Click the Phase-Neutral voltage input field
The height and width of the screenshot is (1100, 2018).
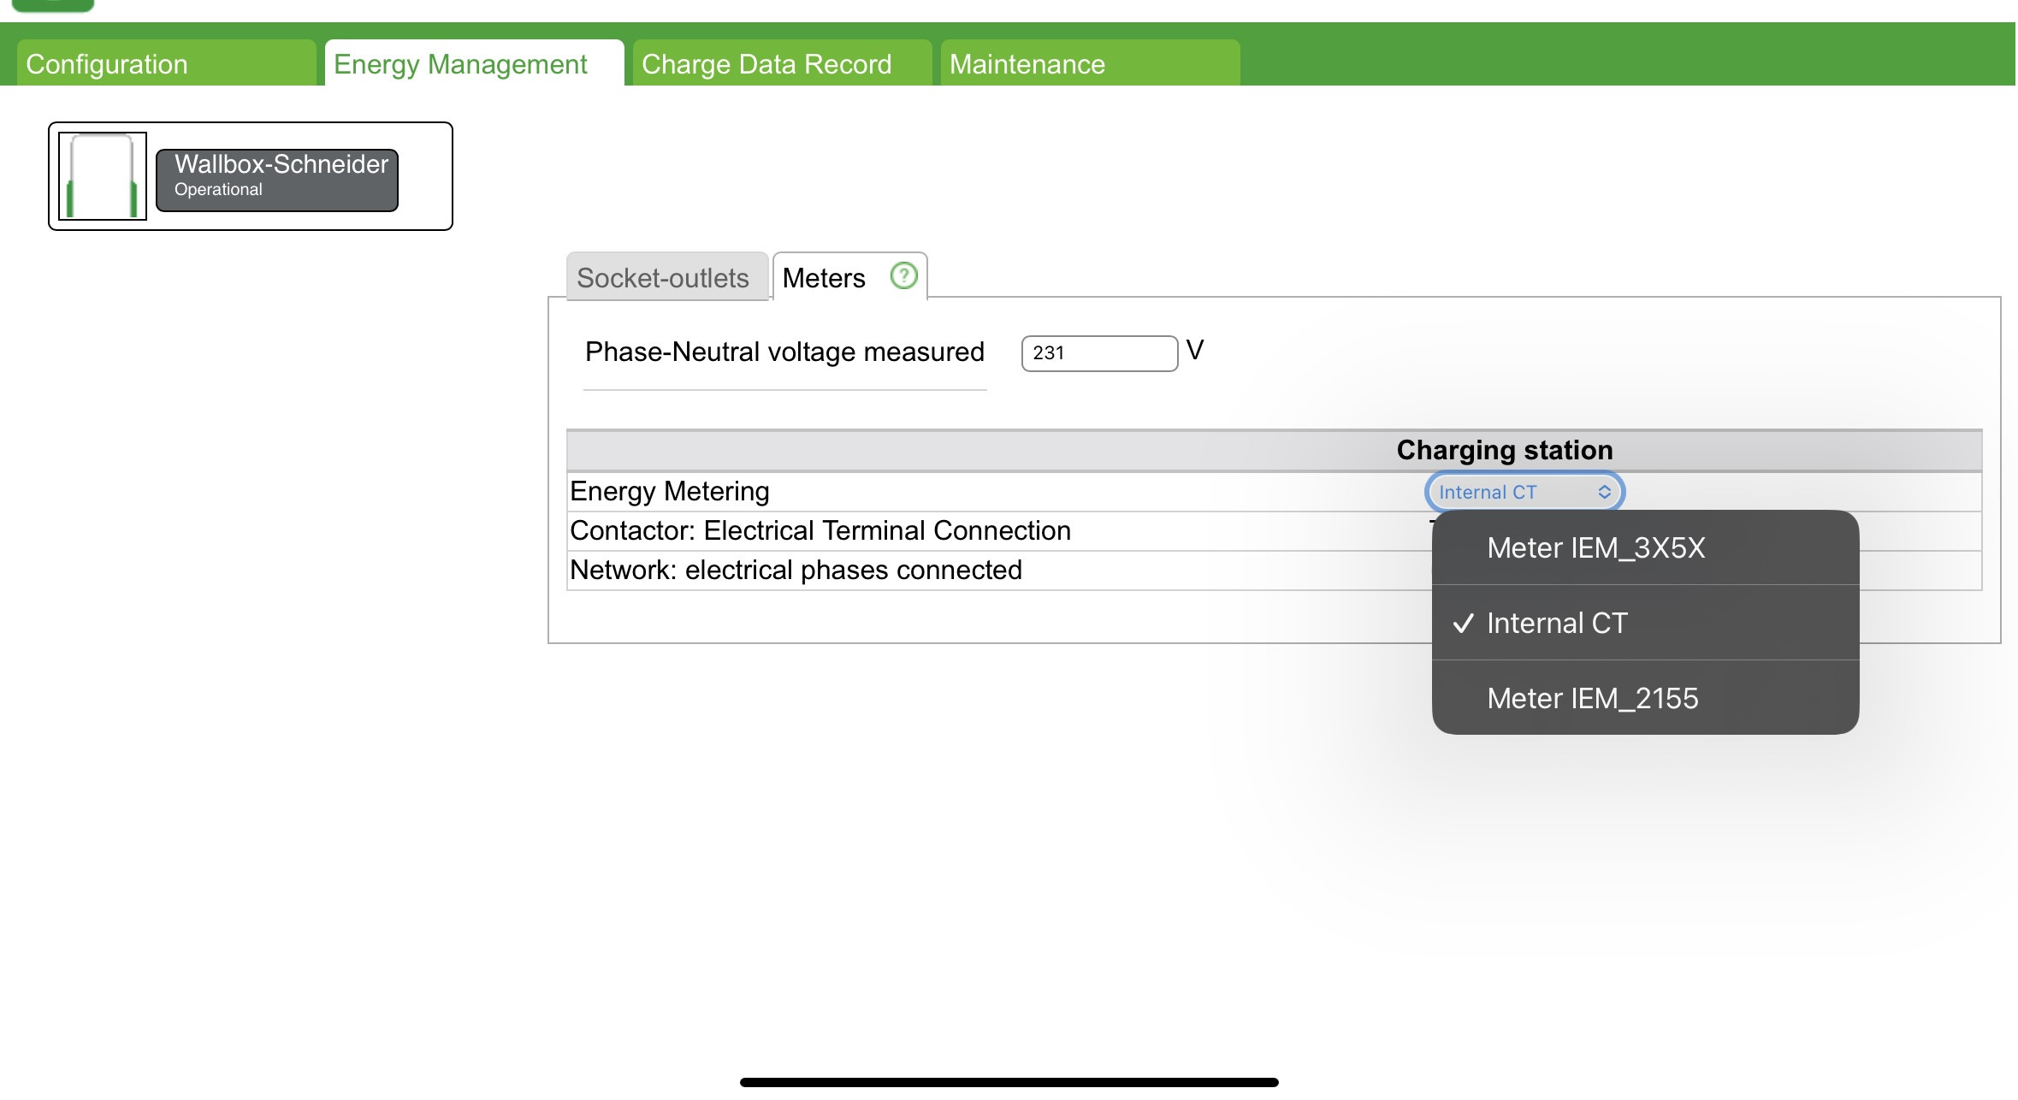coord(1098,353)
